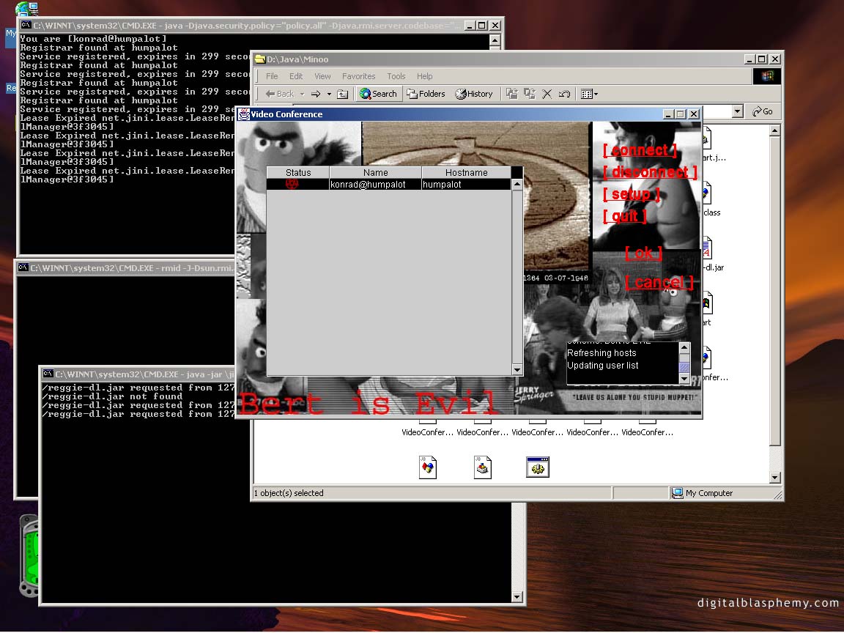844x633 pixels.
Task: Click the network computers desktop icon
Action: 27,8
